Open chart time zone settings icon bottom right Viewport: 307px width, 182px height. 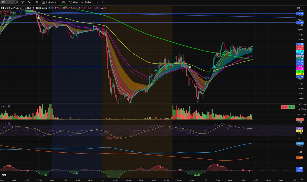pos(302,180)
